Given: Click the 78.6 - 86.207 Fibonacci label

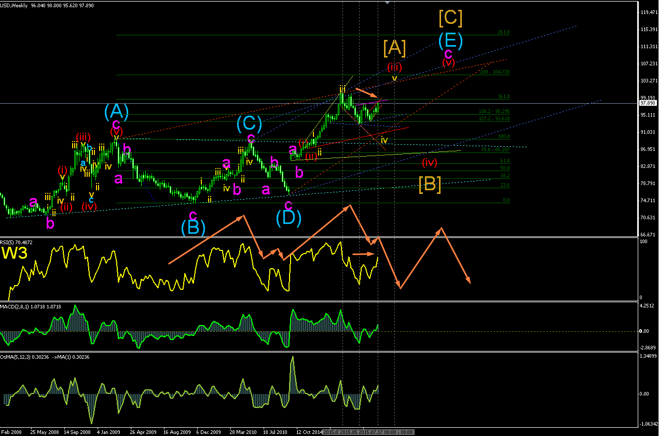Looking at the screenshot, I should coord(496,149).
